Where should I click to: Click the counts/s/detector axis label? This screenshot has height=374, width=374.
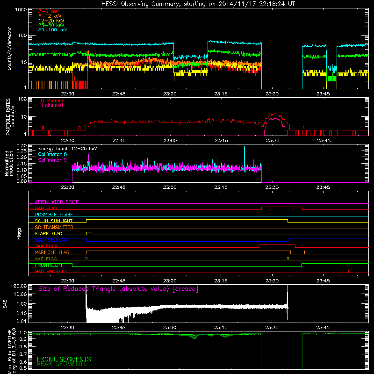(x=10, y=49)
